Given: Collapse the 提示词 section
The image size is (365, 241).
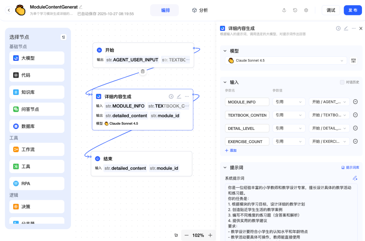Looking at the screenshot, I should [225, 167].
